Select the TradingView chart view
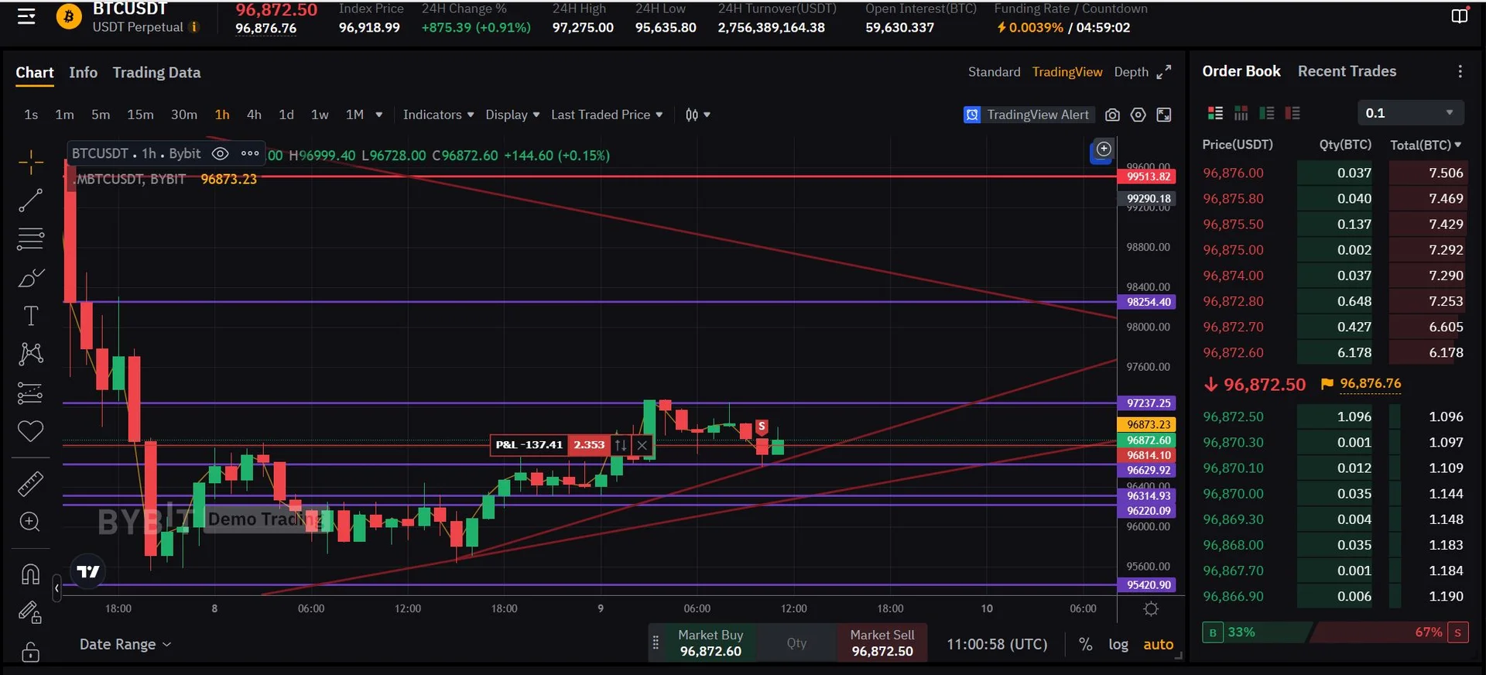 pyautogui.click(x=1067, y=72)
